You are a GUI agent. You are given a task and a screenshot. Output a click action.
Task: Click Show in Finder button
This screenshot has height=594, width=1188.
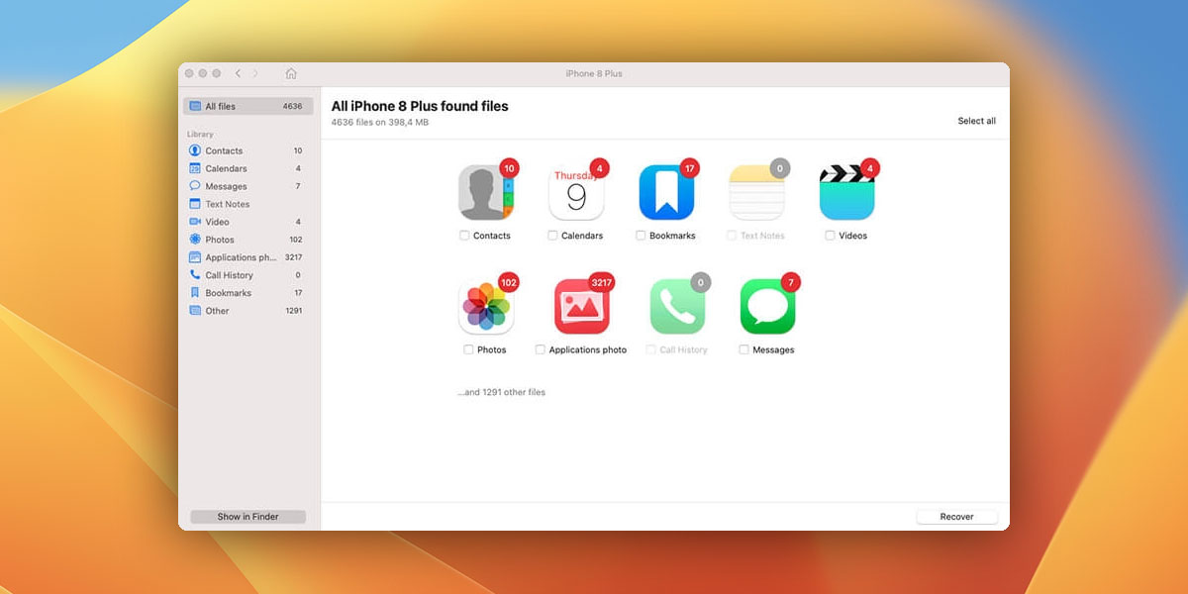(248, 517)
